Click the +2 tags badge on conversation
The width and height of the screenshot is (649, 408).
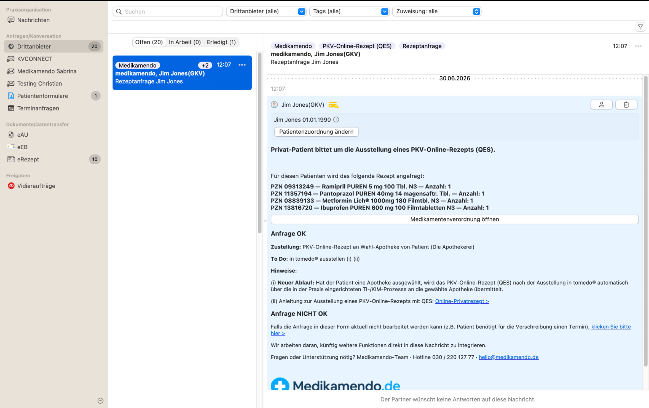coord(205,65)
